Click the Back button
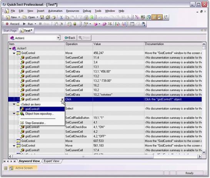The width and height of the screenshot is (210, 178). [x=70, y=38]
